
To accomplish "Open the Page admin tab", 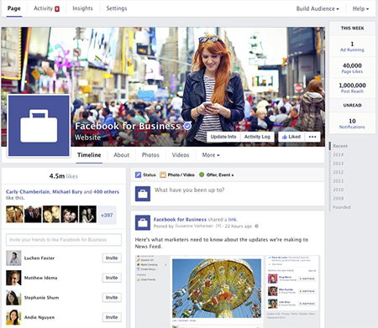I will 14,8.
